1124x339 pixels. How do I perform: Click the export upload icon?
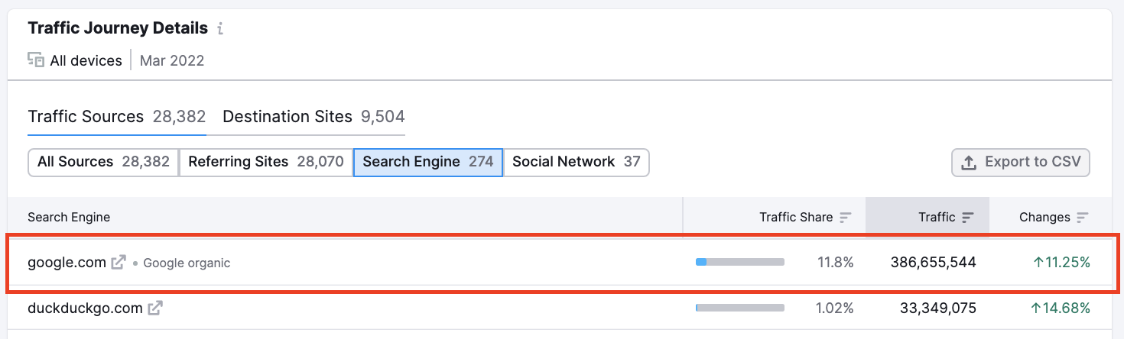click(969, 163)
